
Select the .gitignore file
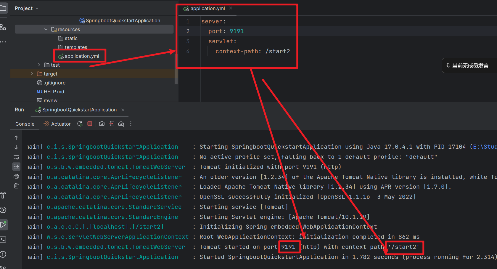pos(51,83)
